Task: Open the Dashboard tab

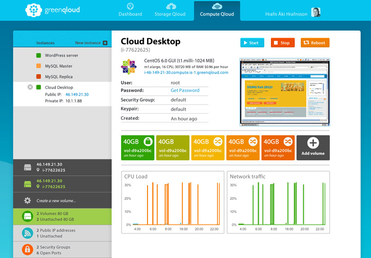Action: pos(130,10)
